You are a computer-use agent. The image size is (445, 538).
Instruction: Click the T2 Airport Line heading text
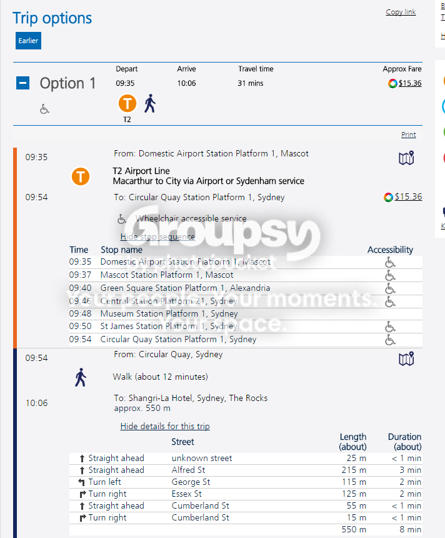[141, 171]
